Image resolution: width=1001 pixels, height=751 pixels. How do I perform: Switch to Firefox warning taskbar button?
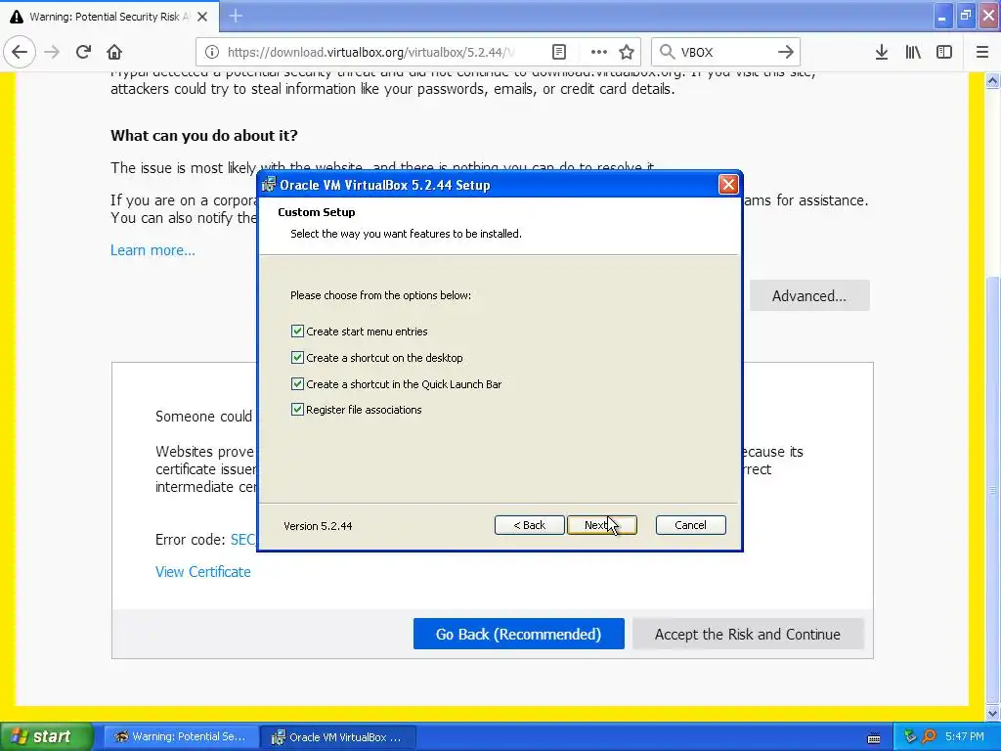pyautogui.click(x=181, y=737)
